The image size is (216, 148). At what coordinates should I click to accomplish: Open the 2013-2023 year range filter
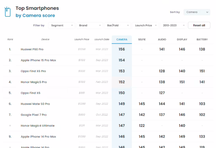click(173, 25)
